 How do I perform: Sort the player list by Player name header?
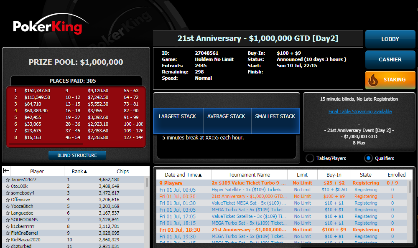point(37,171)
